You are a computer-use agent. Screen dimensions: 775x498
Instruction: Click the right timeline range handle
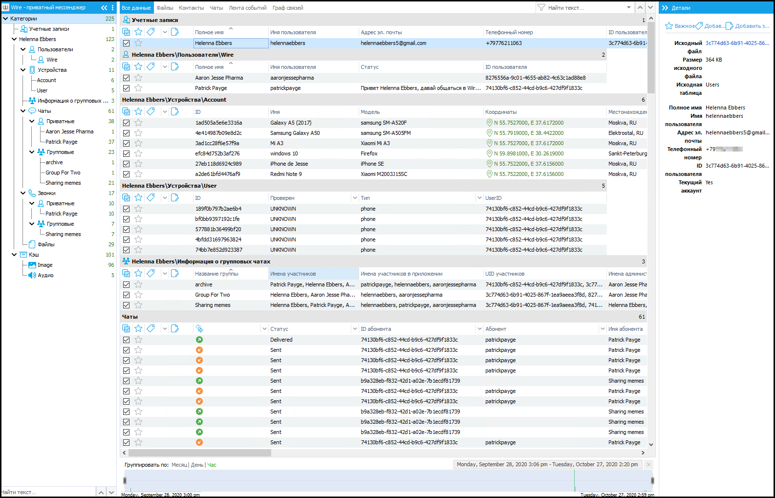tap(652, 480)
